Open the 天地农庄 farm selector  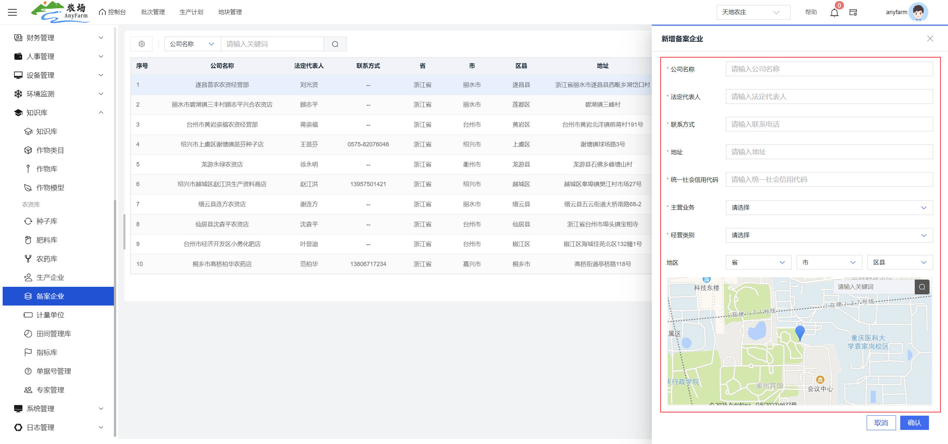coord(752,12)
